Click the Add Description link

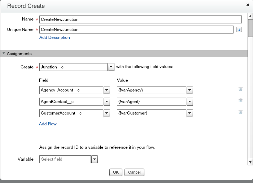coord(54,37)
